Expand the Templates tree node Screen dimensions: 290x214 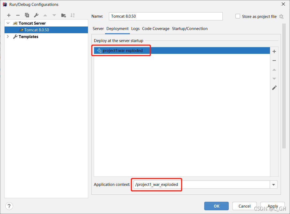coord(8,36)
